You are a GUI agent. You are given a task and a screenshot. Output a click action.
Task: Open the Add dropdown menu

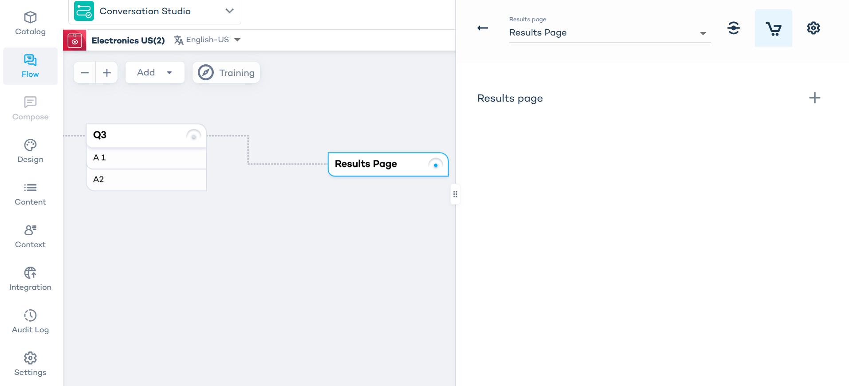click(155, 72)
